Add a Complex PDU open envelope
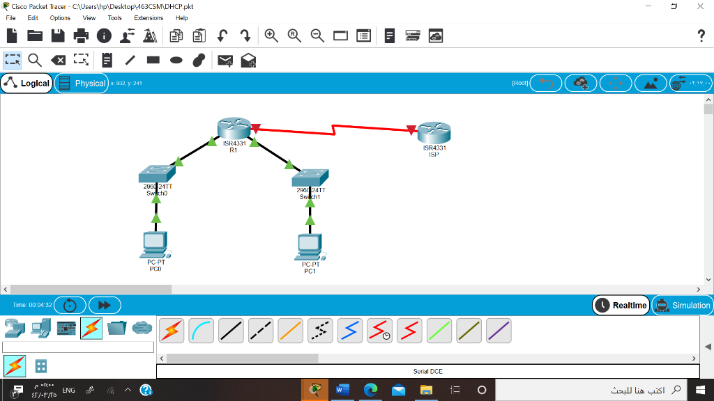This screenshot has height=401, width=714. [x=249, y=60]
